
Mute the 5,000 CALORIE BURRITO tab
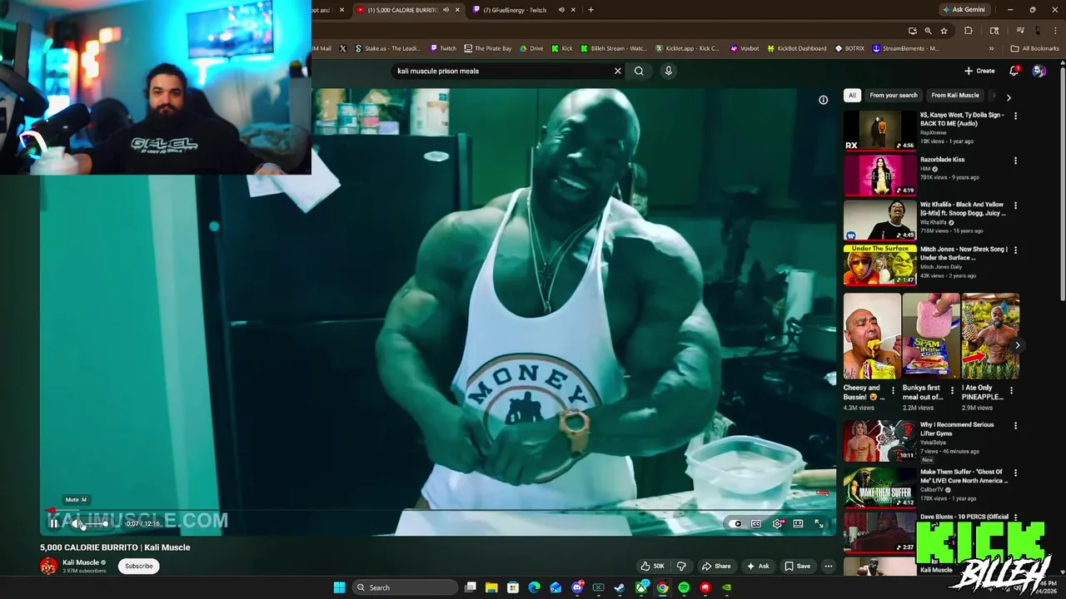click(x=446, y=10)
